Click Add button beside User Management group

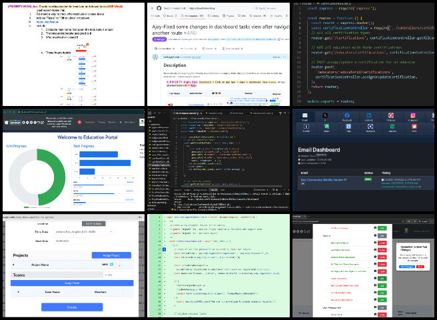[382, 308]
